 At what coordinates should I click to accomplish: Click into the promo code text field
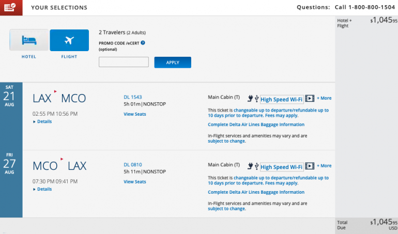point(124,63)
